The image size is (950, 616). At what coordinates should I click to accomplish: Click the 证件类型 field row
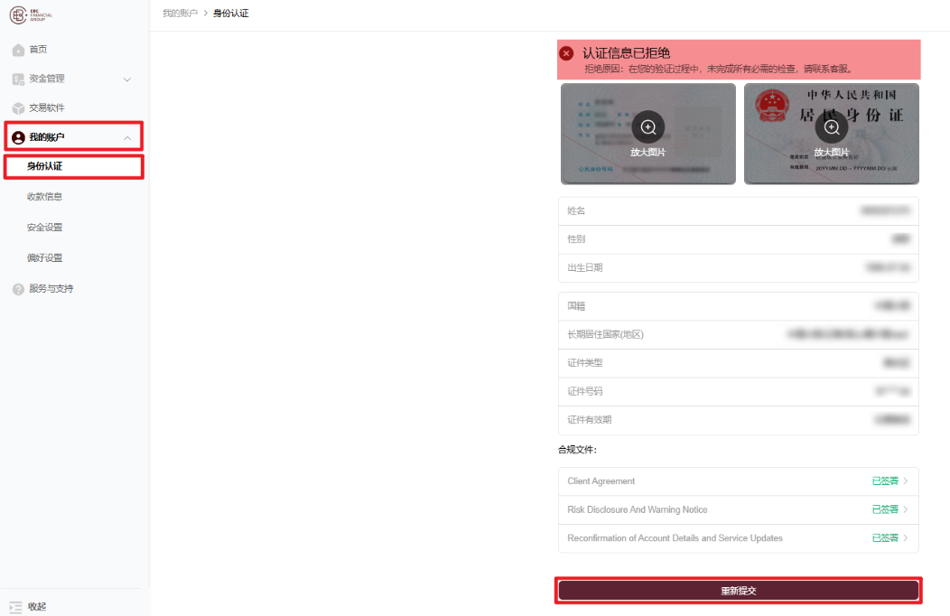coord(738,363)
